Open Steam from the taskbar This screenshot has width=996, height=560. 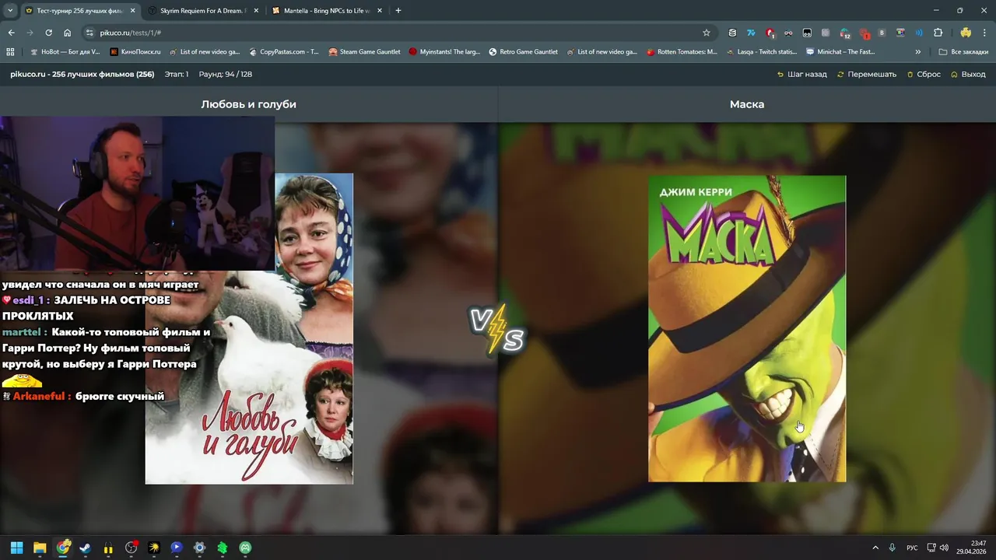(x=86, y=548)
